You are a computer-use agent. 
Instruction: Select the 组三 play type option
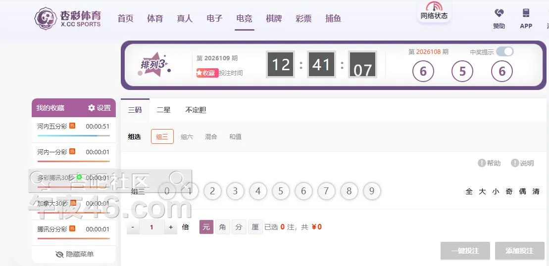tap(162, 136)
